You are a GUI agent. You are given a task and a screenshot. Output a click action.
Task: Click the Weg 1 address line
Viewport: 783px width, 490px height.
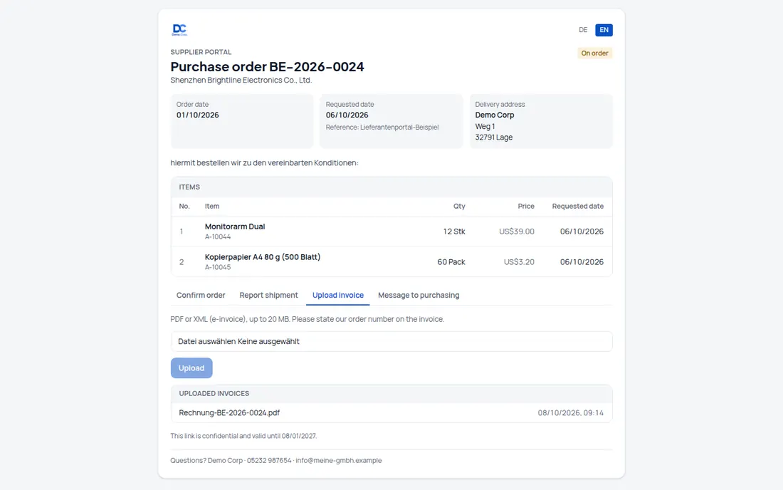pyautogui.click(x=485, y=126)
